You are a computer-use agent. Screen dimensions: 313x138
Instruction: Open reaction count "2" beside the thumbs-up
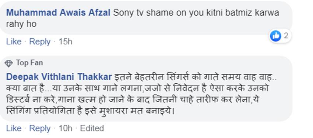coord(286,36)
